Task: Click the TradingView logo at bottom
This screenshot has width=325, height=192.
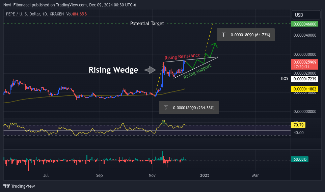Action: point(19,186)
